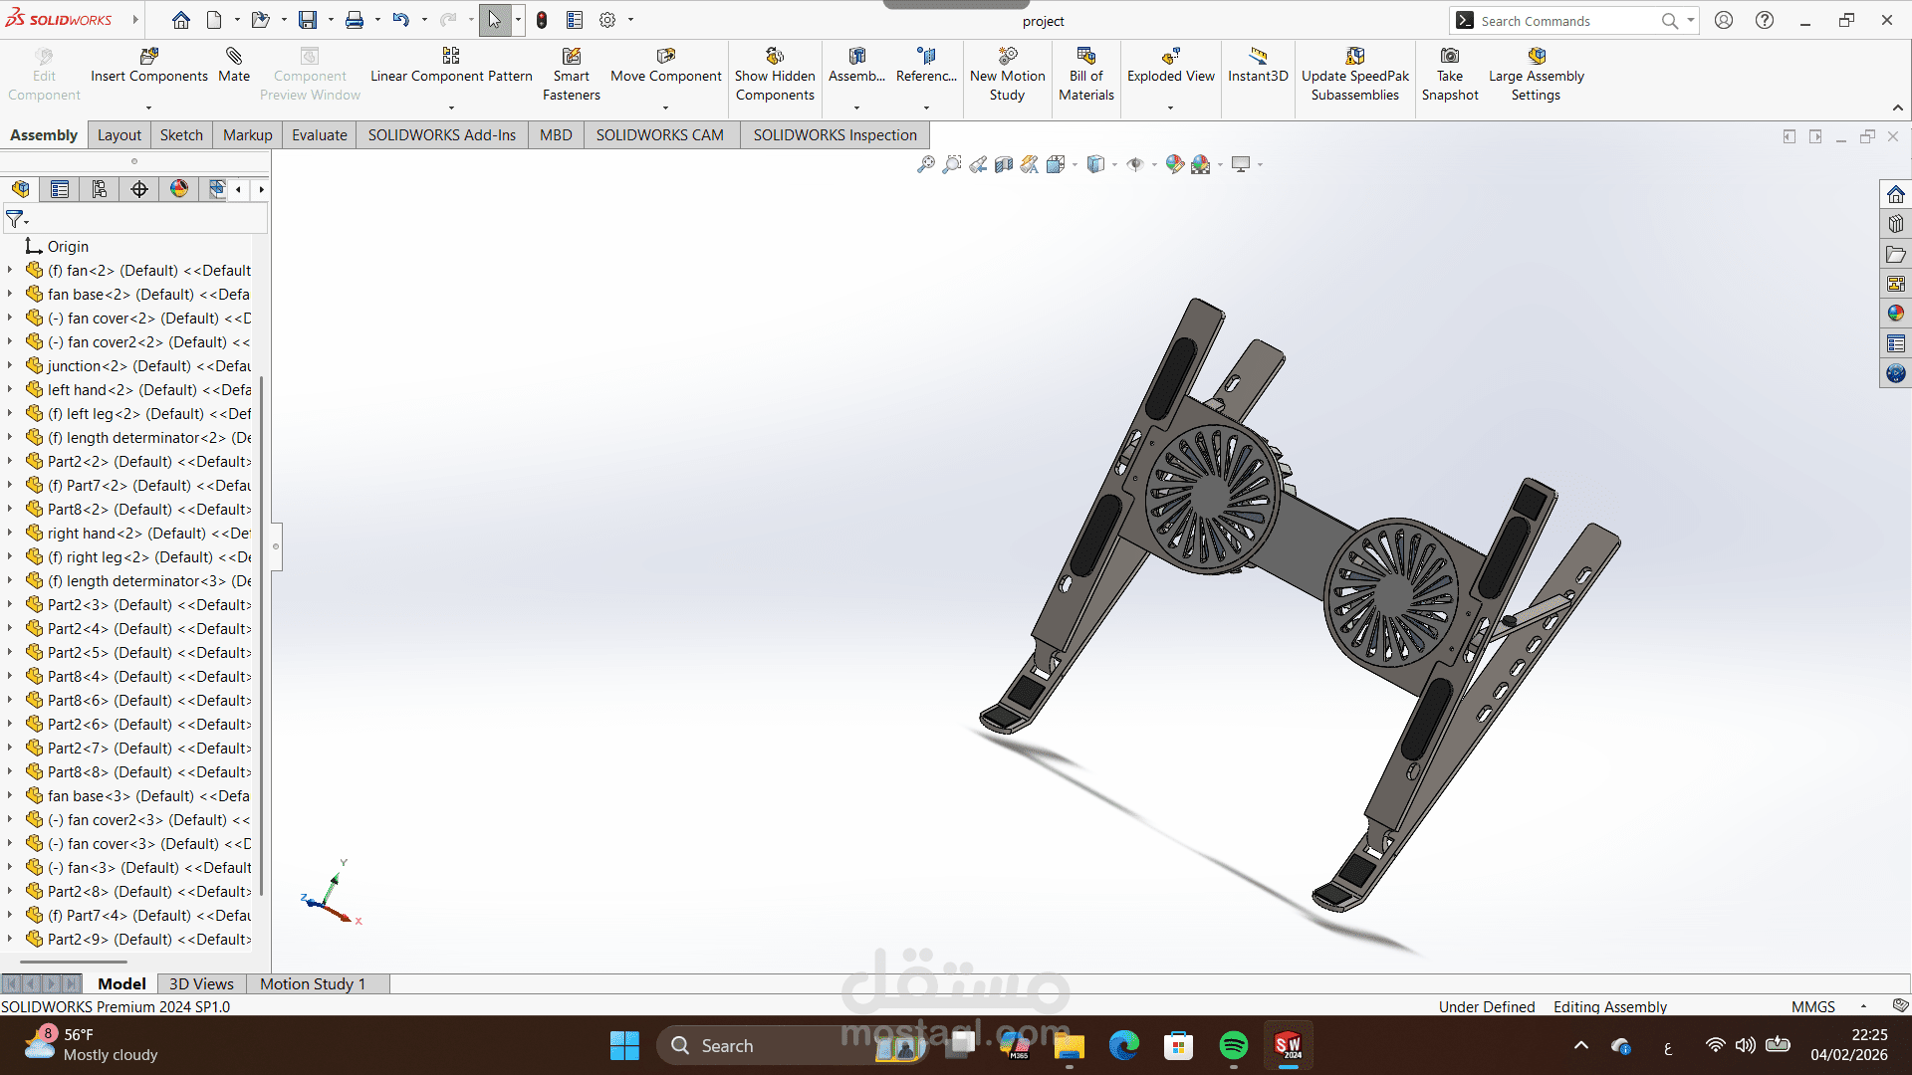The image size is (1912, 1075).
Task: Open the PropertyManager tab icon
Action: 60,189
